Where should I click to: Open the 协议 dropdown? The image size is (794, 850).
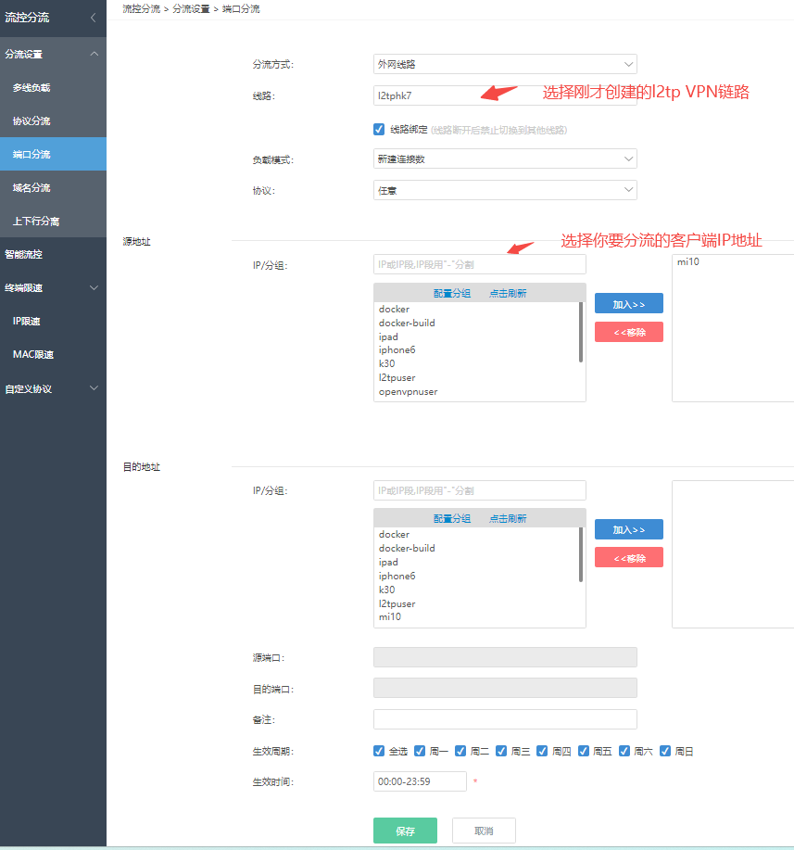tap(504, 190)
